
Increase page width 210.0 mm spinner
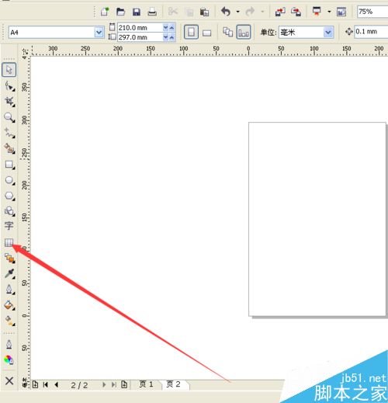(171, 27)
